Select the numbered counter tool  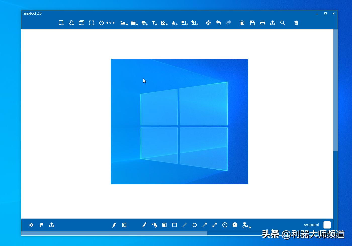pyautogui.click(x=225, y=225)
